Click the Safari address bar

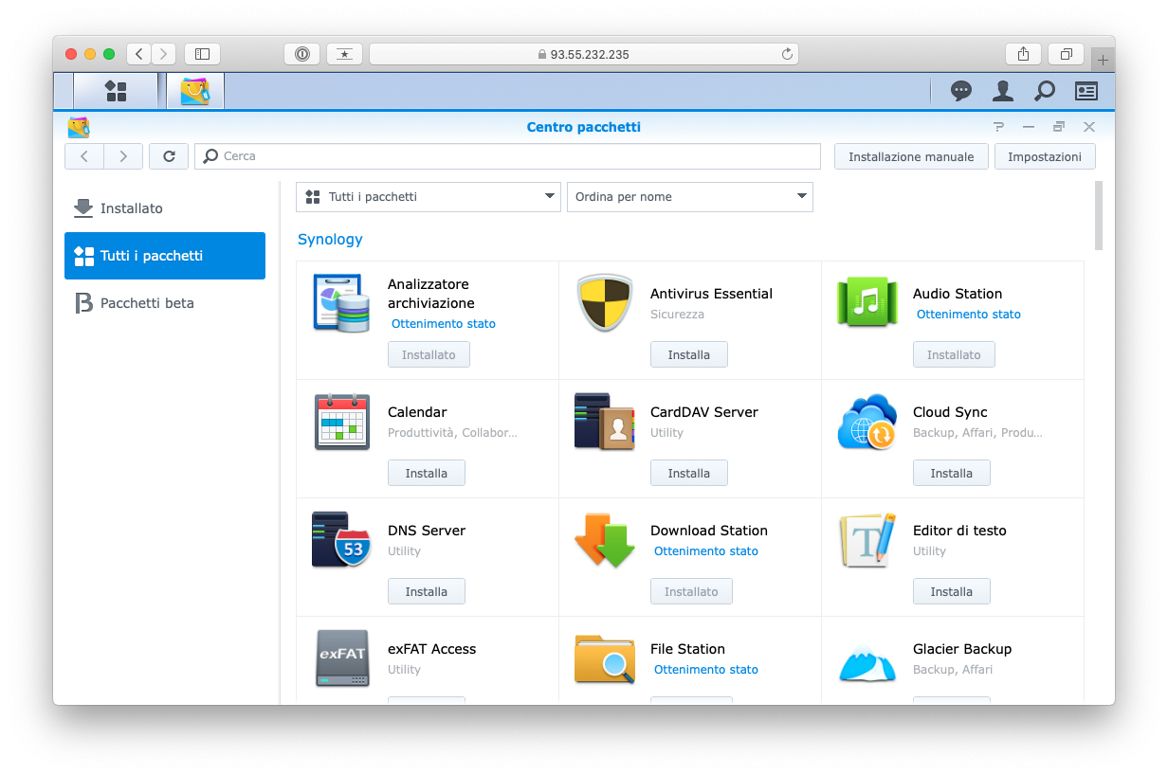coord(584,54)
